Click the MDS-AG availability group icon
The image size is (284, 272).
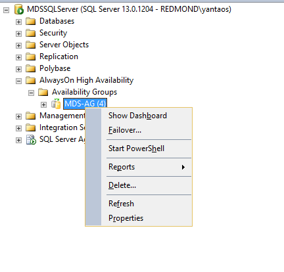56,104
